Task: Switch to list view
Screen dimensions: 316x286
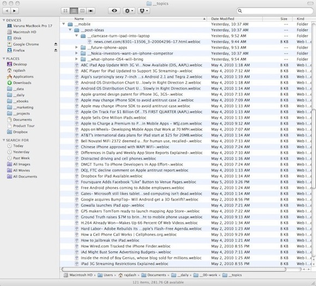Action: 74,11
